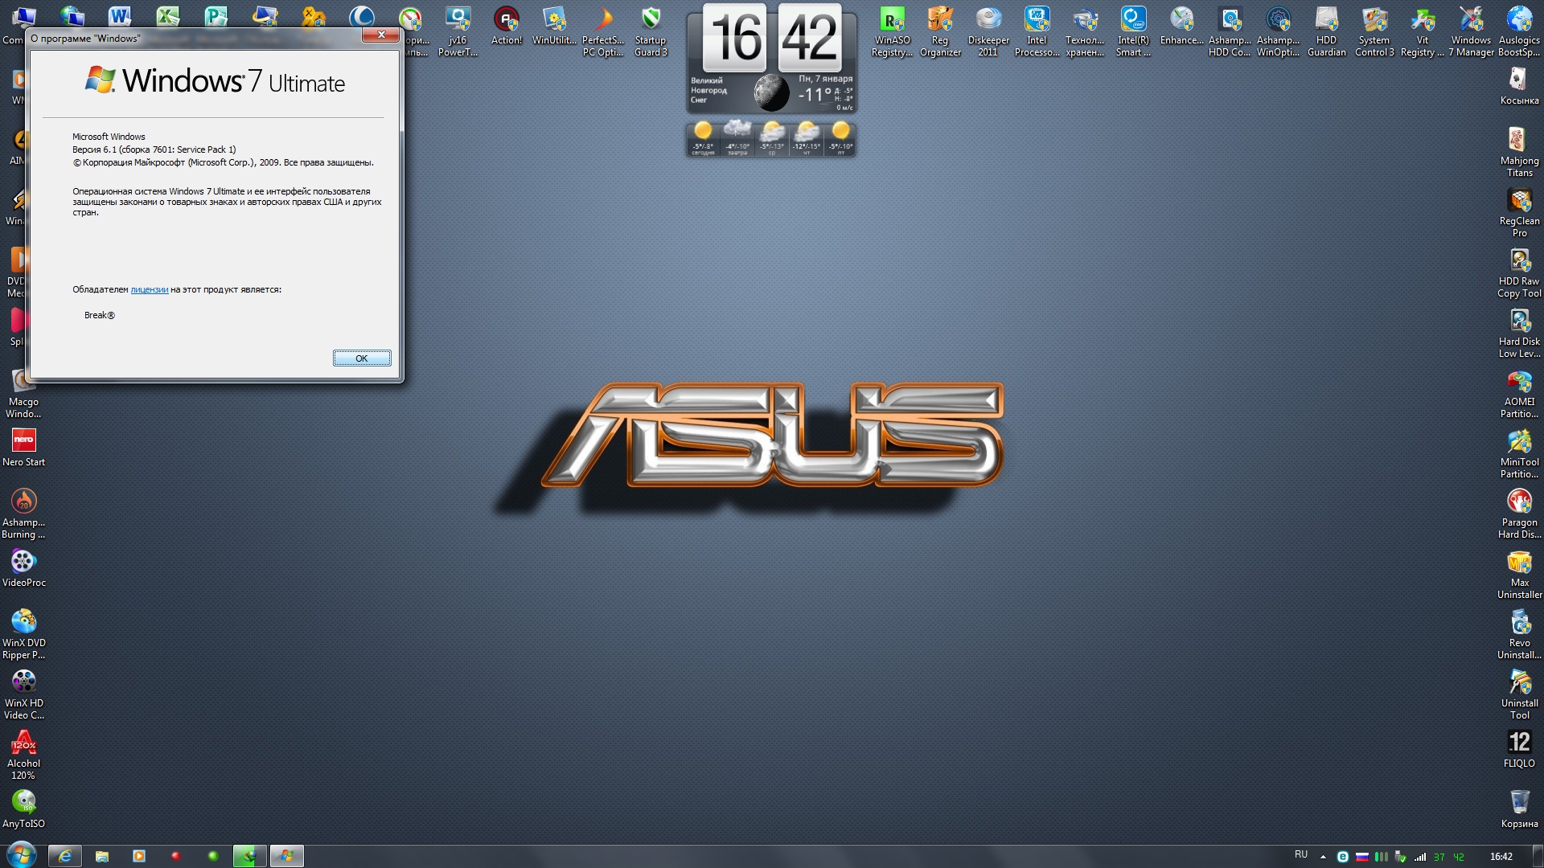1544x868 pixels.
Task: Open WinASO Registry Optimizer icon
Action: 893,32
